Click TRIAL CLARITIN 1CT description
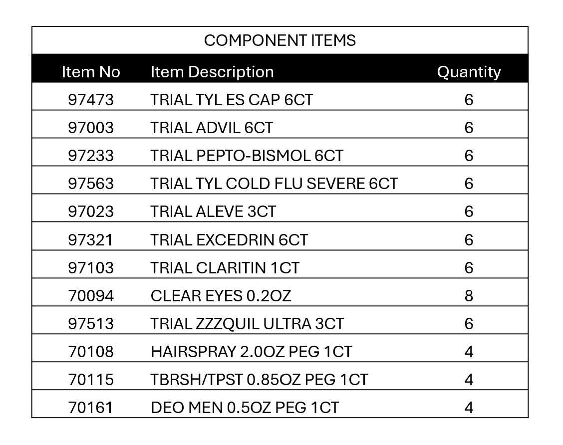 click(x=225, y=268)
